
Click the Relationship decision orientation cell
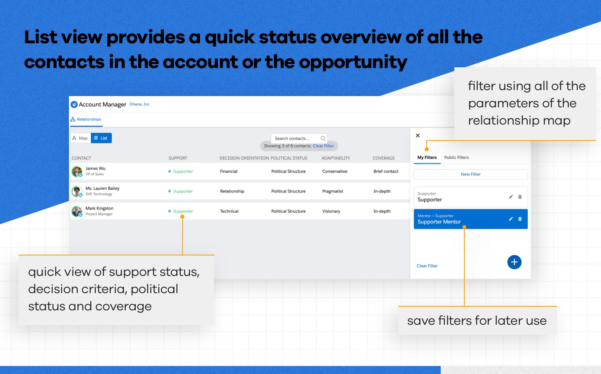point(232,191)
